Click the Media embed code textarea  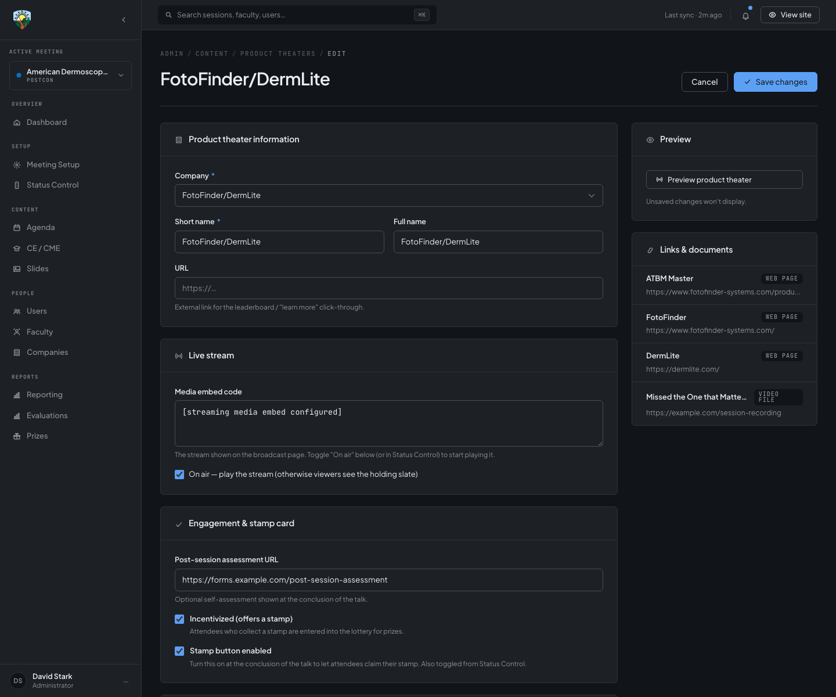(389, 423)
